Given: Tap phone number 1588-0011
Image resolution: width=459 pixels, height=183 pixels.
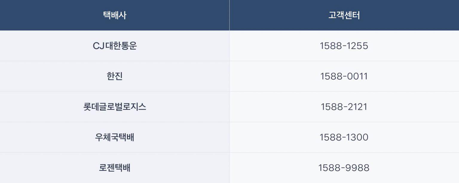Looking at the screenshot, I should tap(344, 77).
